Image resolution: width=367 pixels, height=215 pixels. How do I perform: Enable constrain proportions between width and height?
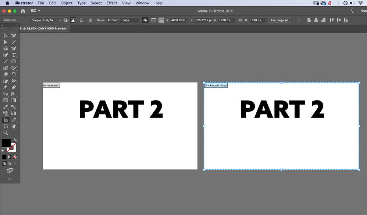[x=240, y=20]
